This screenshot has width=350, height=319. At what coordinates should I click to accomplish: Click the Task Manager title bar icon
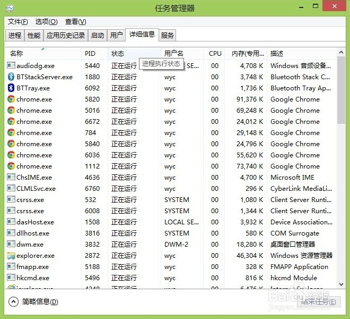pos(10,9)
